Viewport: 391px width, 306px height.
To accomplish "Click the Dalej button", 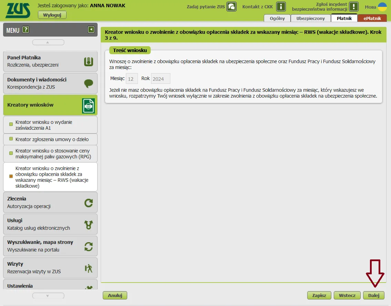I will 373,295.
